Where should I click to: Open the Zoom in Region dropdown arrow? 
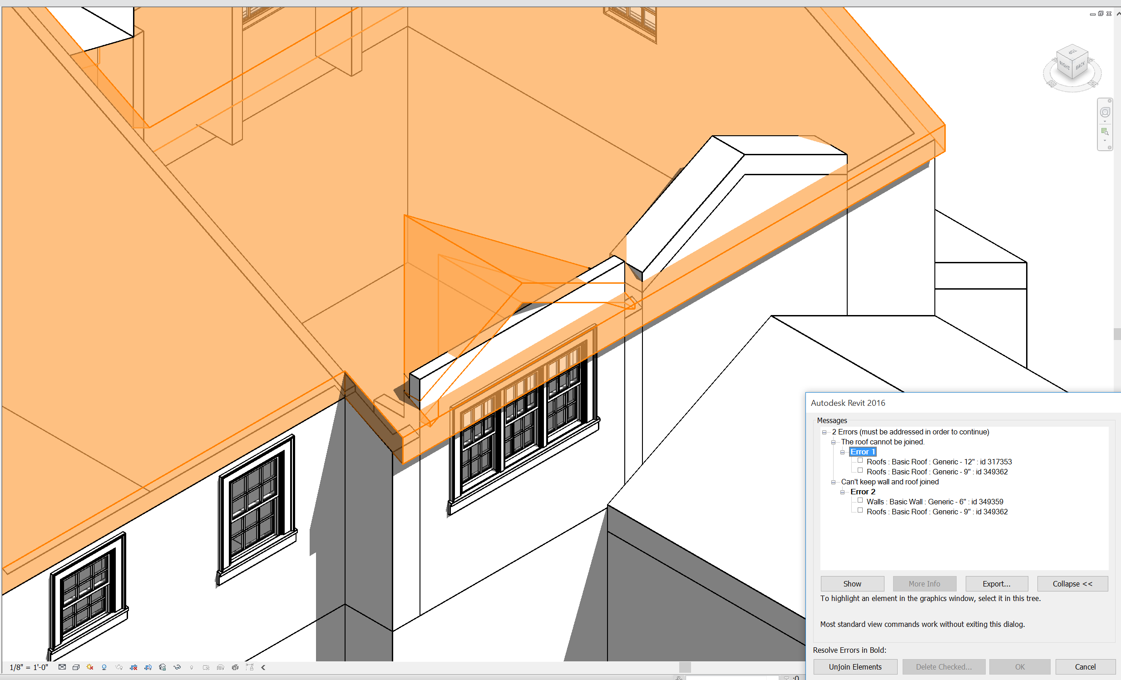[x=1105, y=141]
